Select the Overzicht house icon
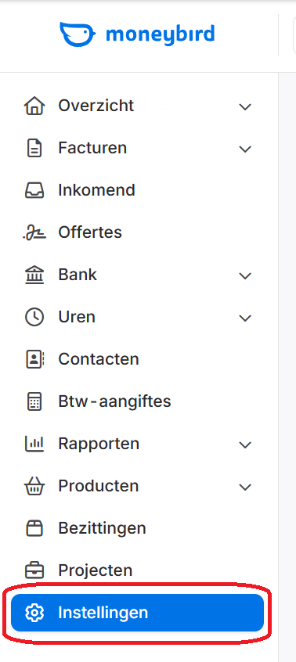The width and height of the screenshot is (296, 662). [34, 106]
